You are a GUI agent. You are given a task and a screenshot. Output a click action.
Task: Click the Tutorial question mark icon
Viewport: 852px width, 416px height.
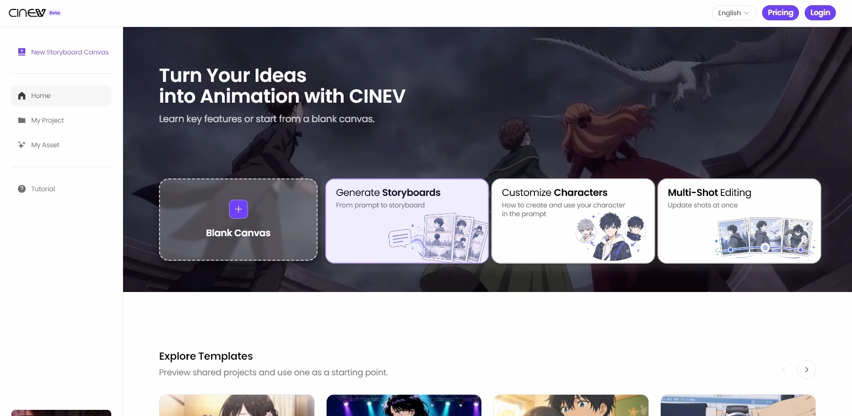pos(22,189)
